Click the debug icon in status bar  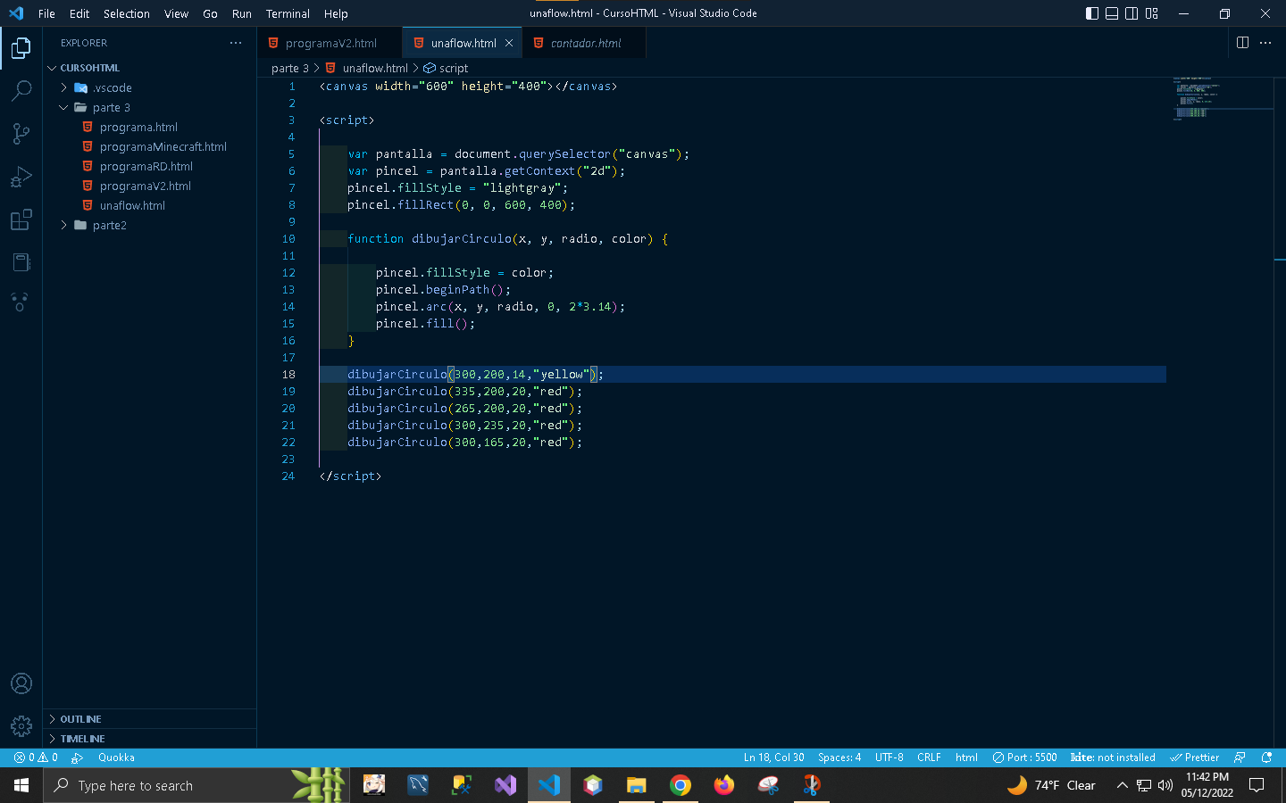(x=78, y=757)
